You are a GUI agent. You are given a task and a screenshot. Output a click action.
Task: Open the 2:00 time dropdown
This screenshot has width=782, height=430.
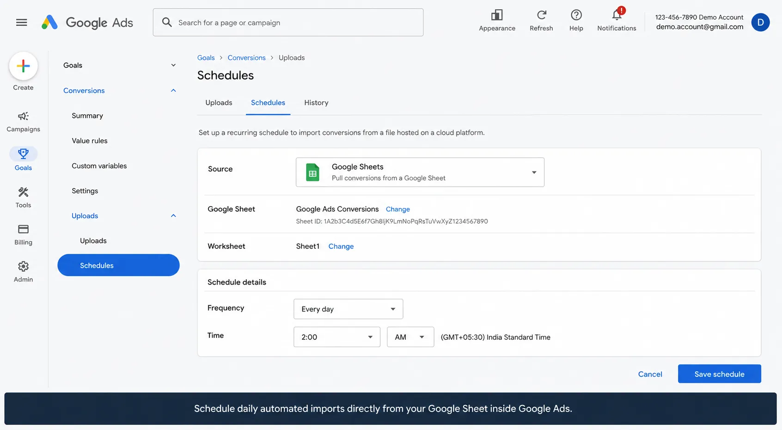coord(337,337)
